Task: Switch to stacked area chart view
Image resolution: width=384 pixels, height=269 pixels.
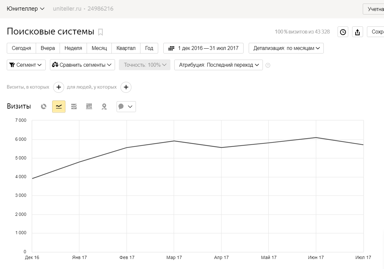Action: (74, 107)
